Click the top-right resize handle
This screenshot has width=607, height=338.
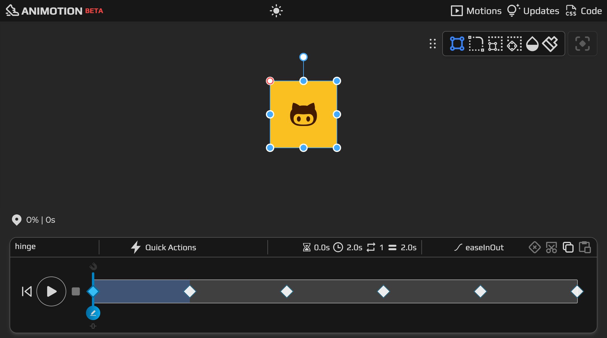[x=337, y=81]
